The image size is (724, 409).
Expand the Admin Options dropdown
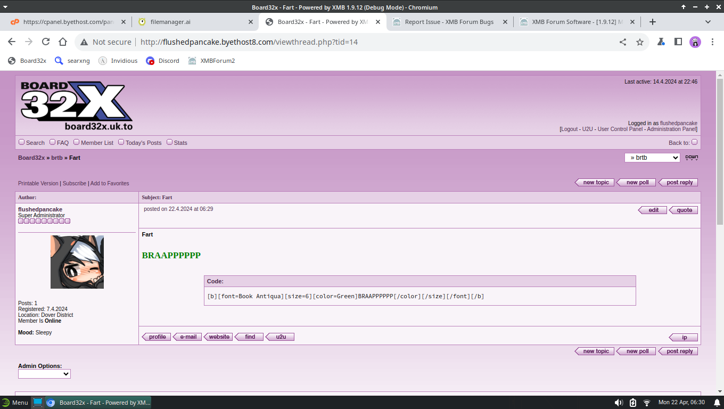coord(44,374)
